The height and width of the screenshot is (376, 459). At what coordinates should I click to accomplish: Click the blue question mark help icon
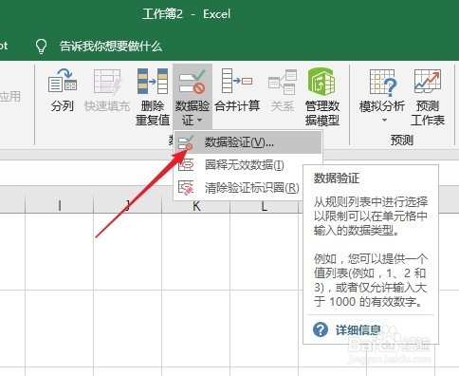(x=321, y=329)
